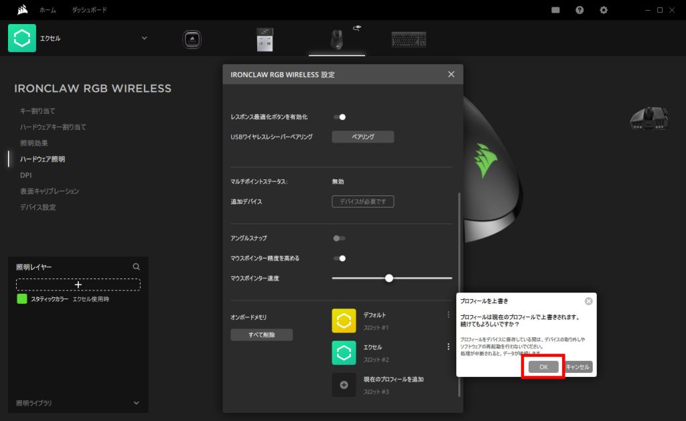Click the search icon in 照明レイヤー panel

point(137,266)
